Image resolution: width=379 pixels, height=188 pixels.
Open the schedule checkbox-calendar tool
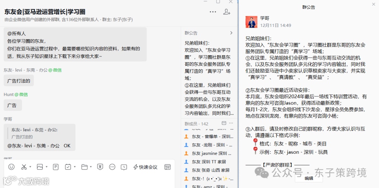point(68,167)
